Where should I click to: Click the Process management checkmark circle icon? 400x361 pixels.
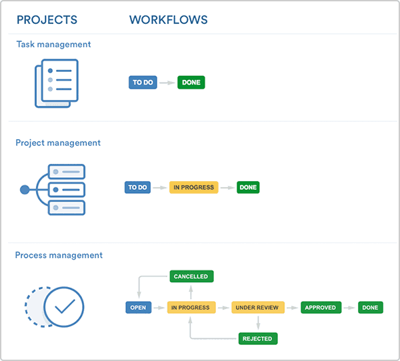pyautogui.click(x=55, y=306)
